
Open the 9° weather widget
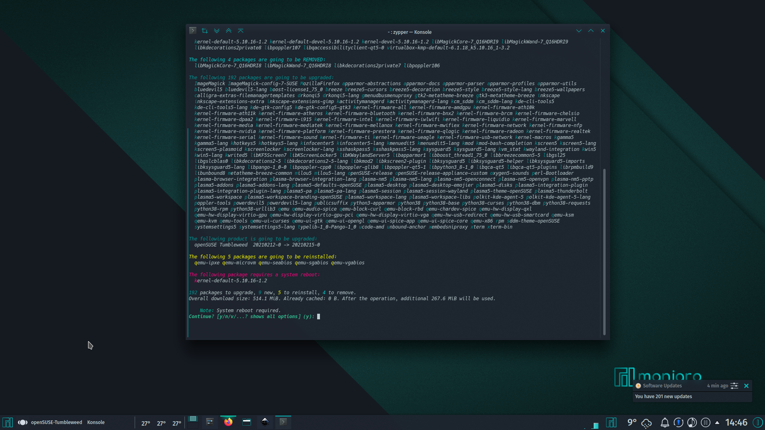[639, 422]
